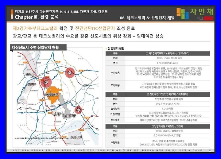
Task: Click the area value "292,474㎡(88,473평)"
Action: pyautogui.click(x=168, y=104)
